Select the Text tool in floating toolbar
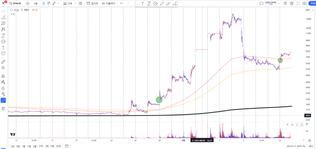 point(143,3)
